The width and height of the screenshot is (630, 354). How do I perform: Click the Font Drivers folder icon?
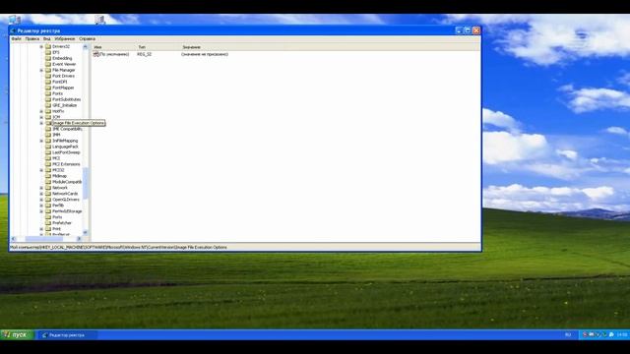coord(48,76)
